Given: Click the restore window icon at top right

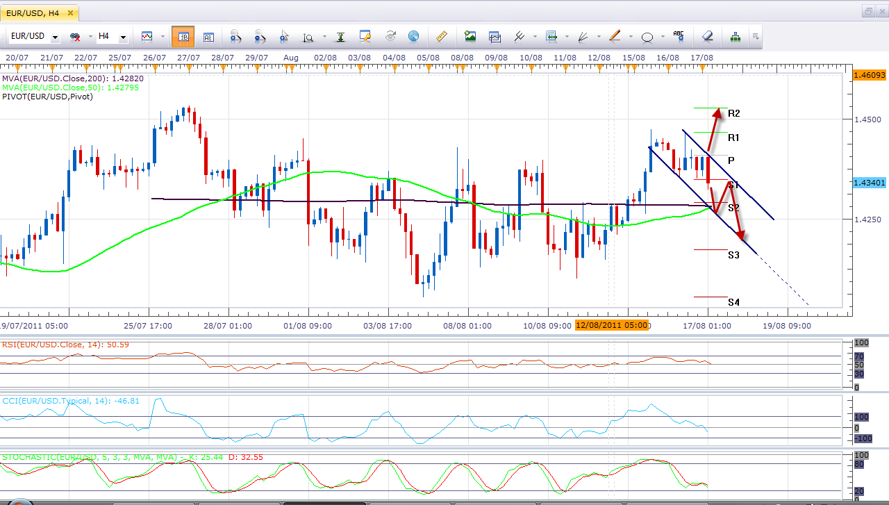Looking at the screenshot, I should pos(868,12).
